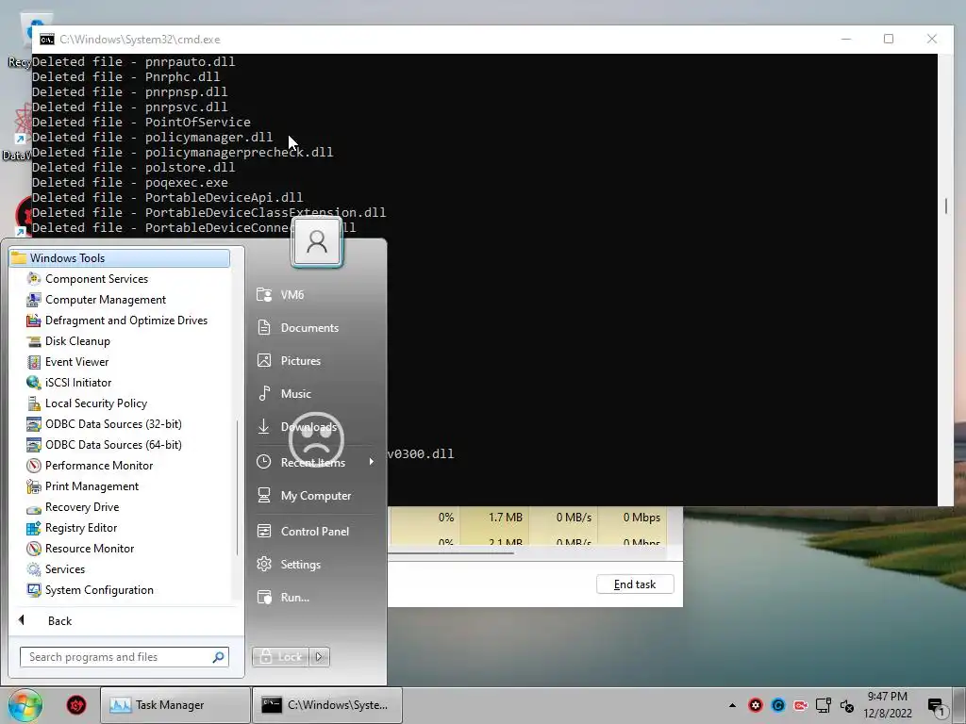Open ODBC Data Sources (64-bit)
This screenshot has width=966, height=724.
tap(113, 445)
